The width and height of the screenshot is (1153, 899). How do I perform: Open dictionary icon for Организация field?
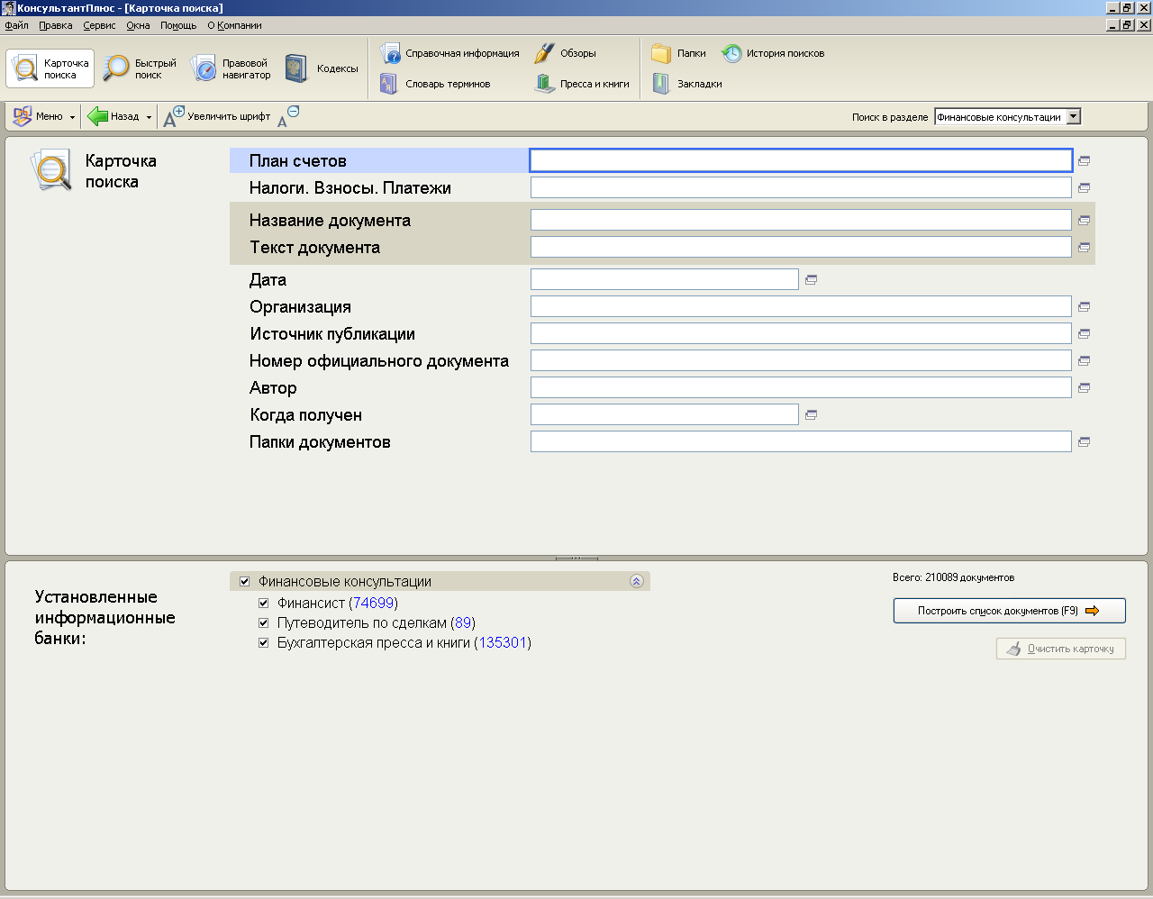[x=1085, y=307]
